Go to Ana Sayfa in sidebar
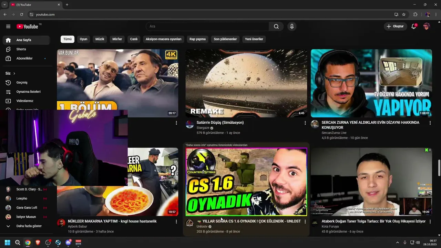This screenshot has width=441, height=248. [26, 40]
